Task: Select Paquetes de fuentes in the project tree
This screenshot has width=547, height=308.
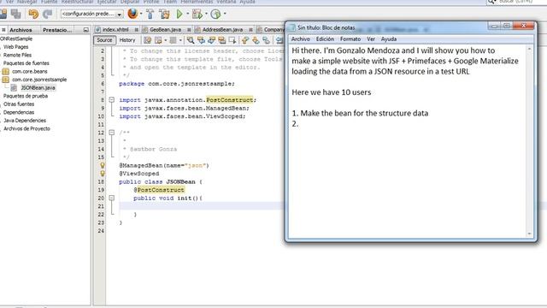Action: click(26, 63)
